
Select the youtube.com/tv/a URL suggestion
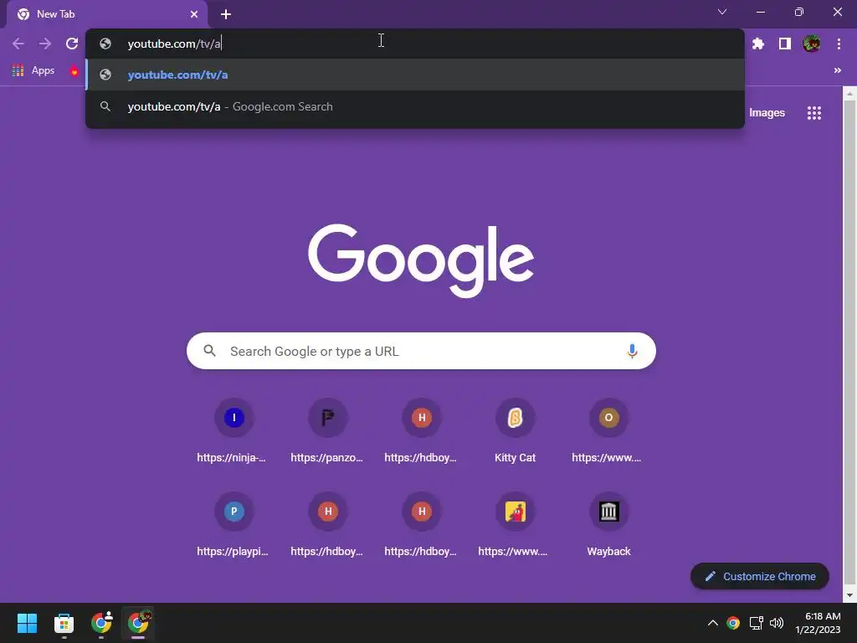pyautogui.click(x=415, y=75)
